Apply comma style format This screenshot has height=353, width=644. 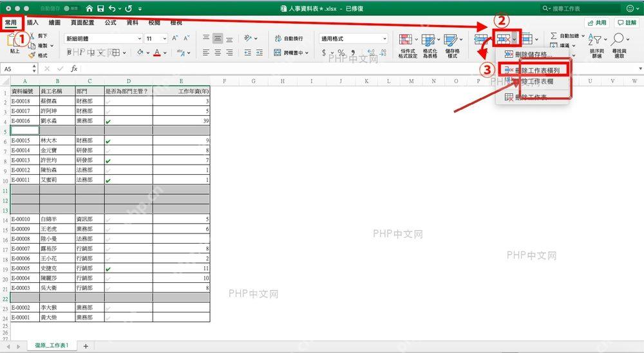(x=353, y=53)
